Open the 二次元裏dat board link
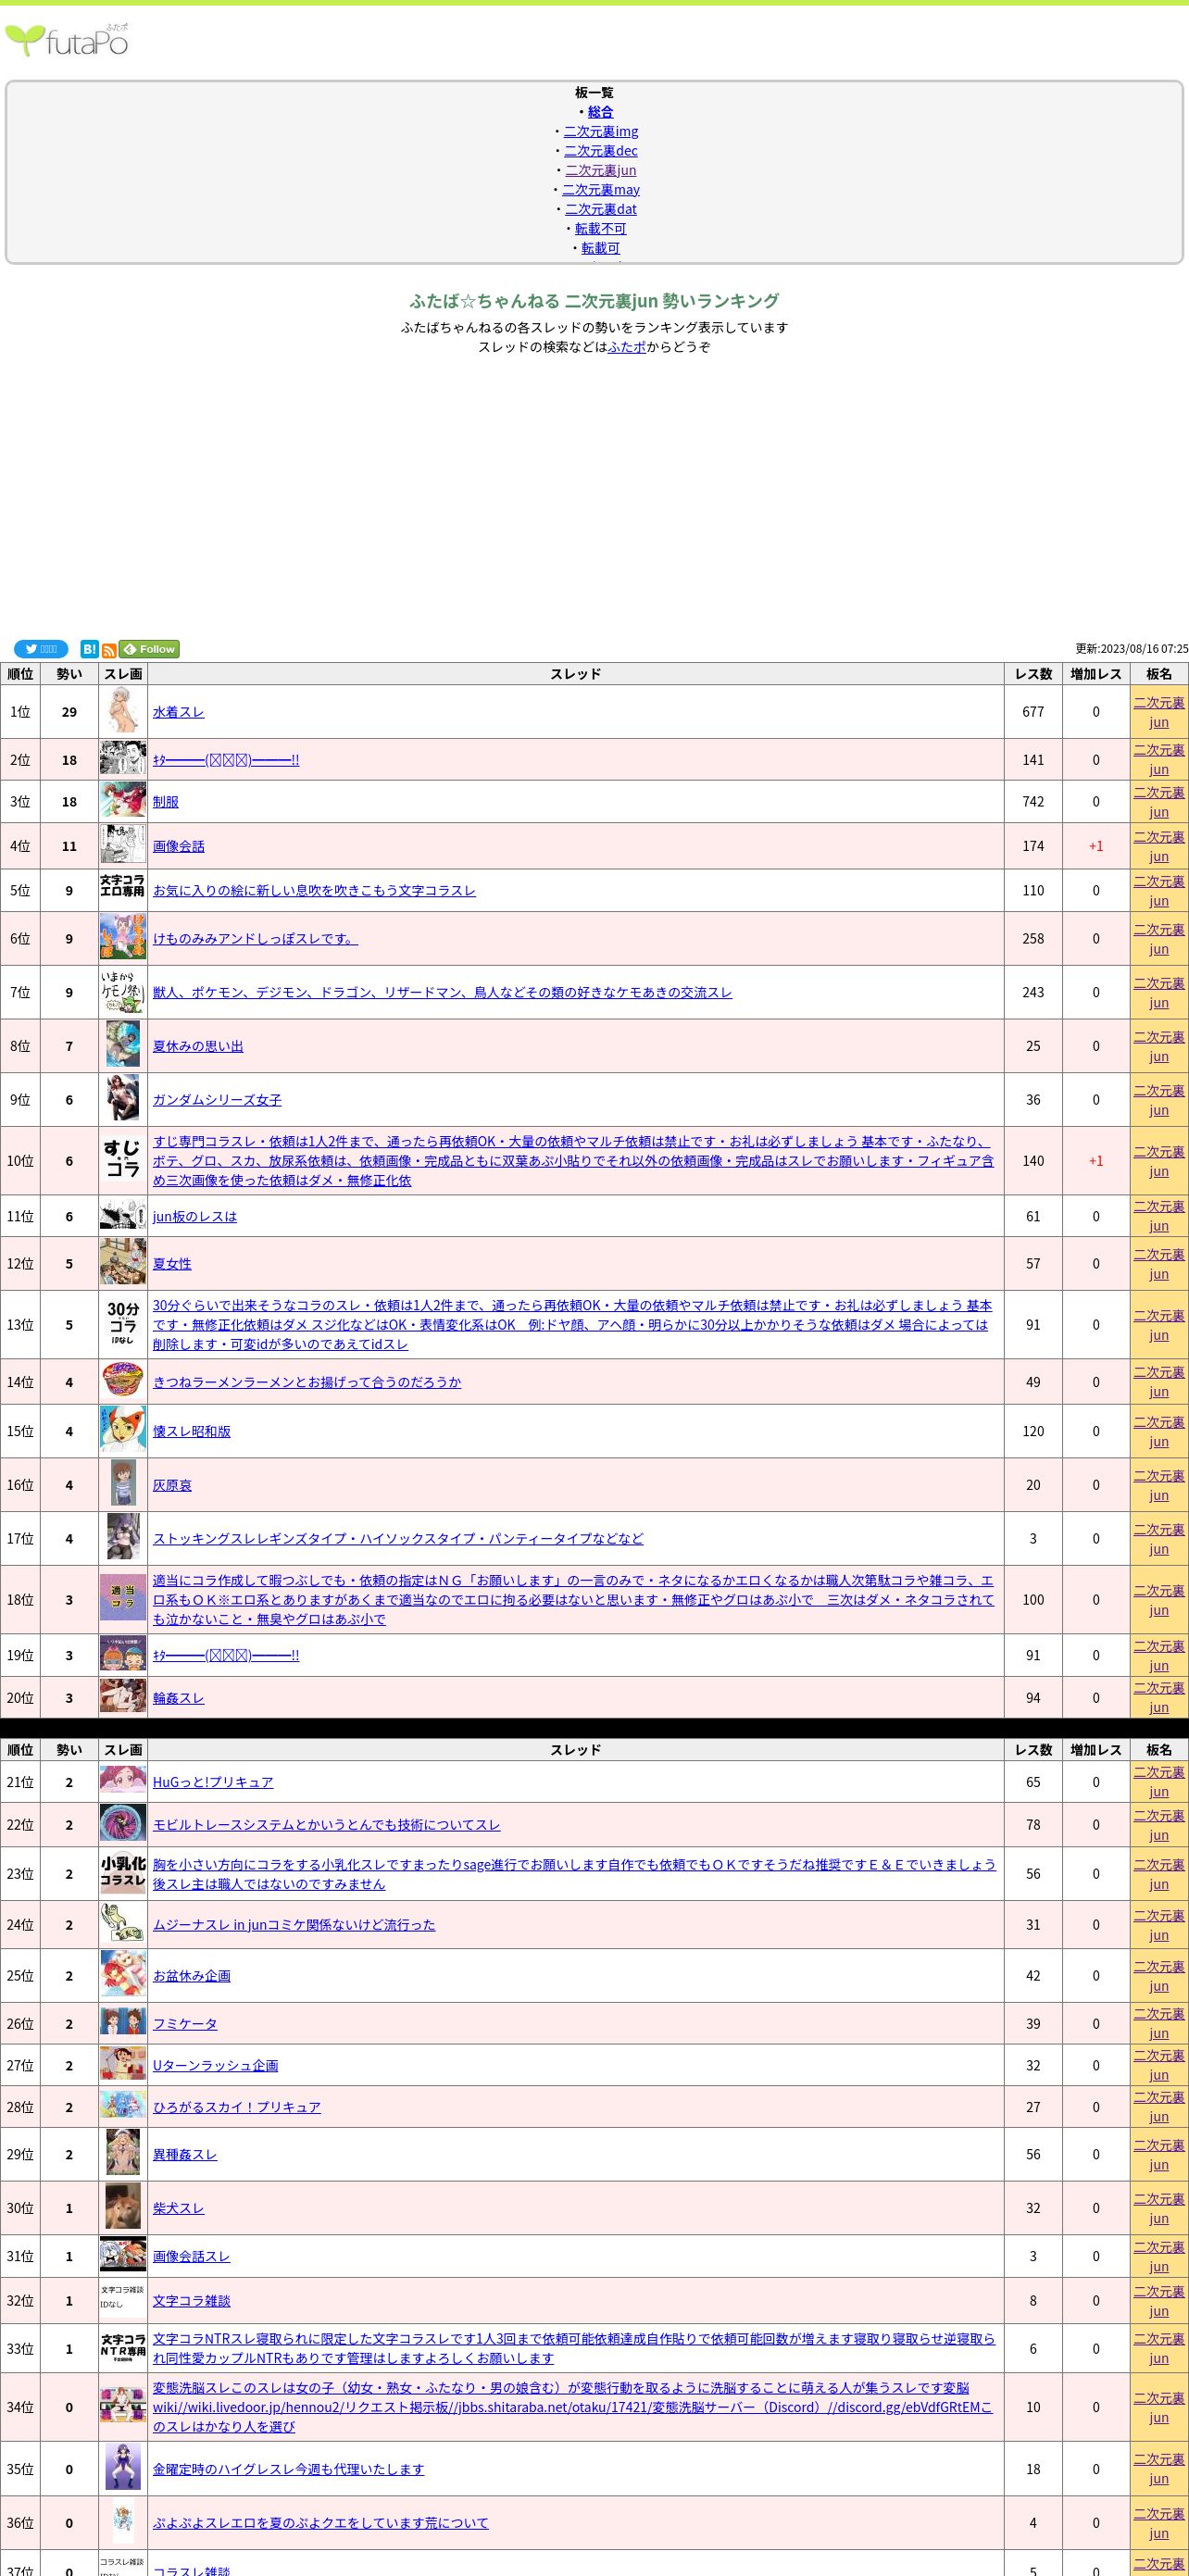1189x2576 pixels. pyautogui.click(x=601, y=209)
